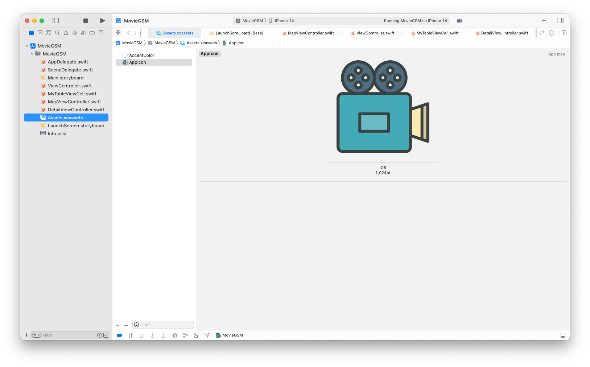Pause program execution in debug bar
Screen dimensions: 590x367
coord(131,335)
